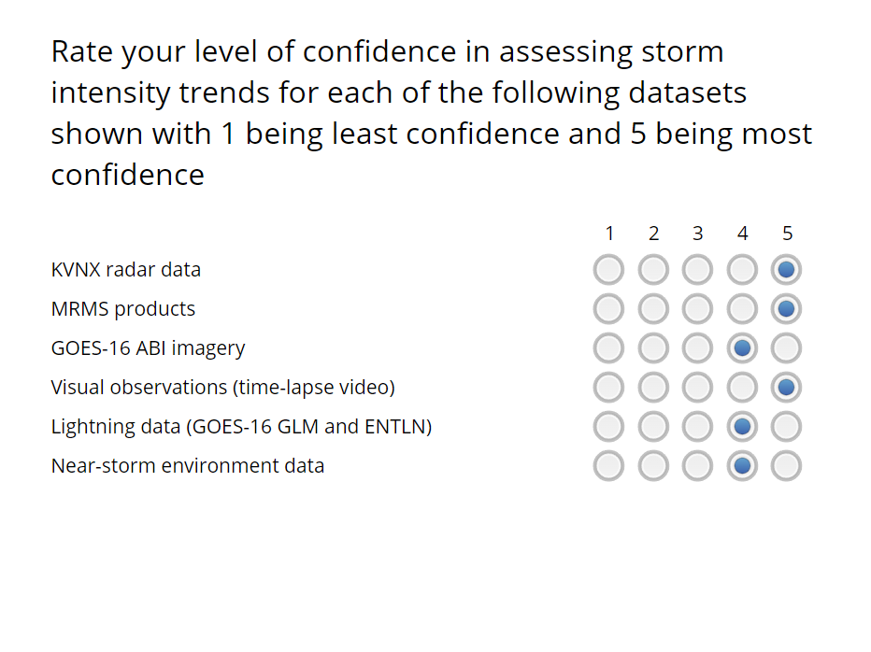Viewport: 871px width, 652px height.
Task: Select rating 4 for Lightning data
Action: pos(743,427)
